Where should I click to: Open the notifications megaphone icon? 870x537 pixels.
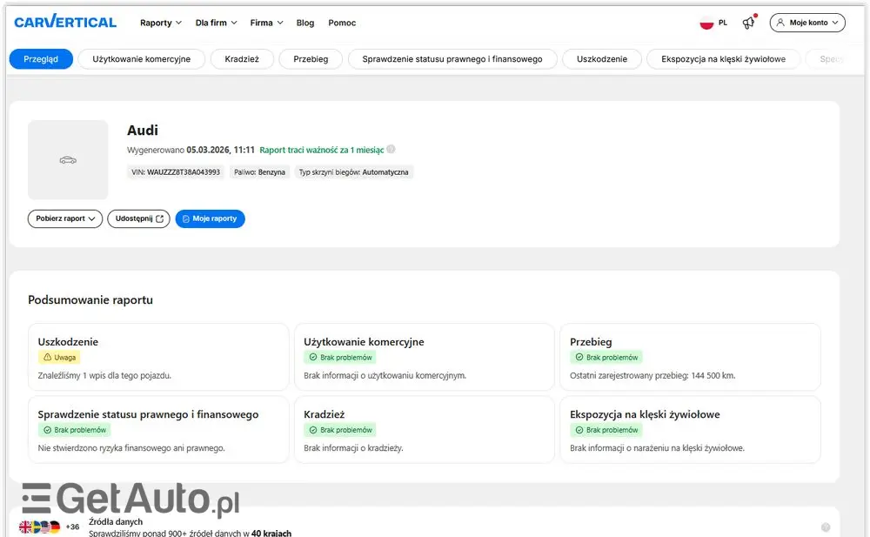coord(749,23)
